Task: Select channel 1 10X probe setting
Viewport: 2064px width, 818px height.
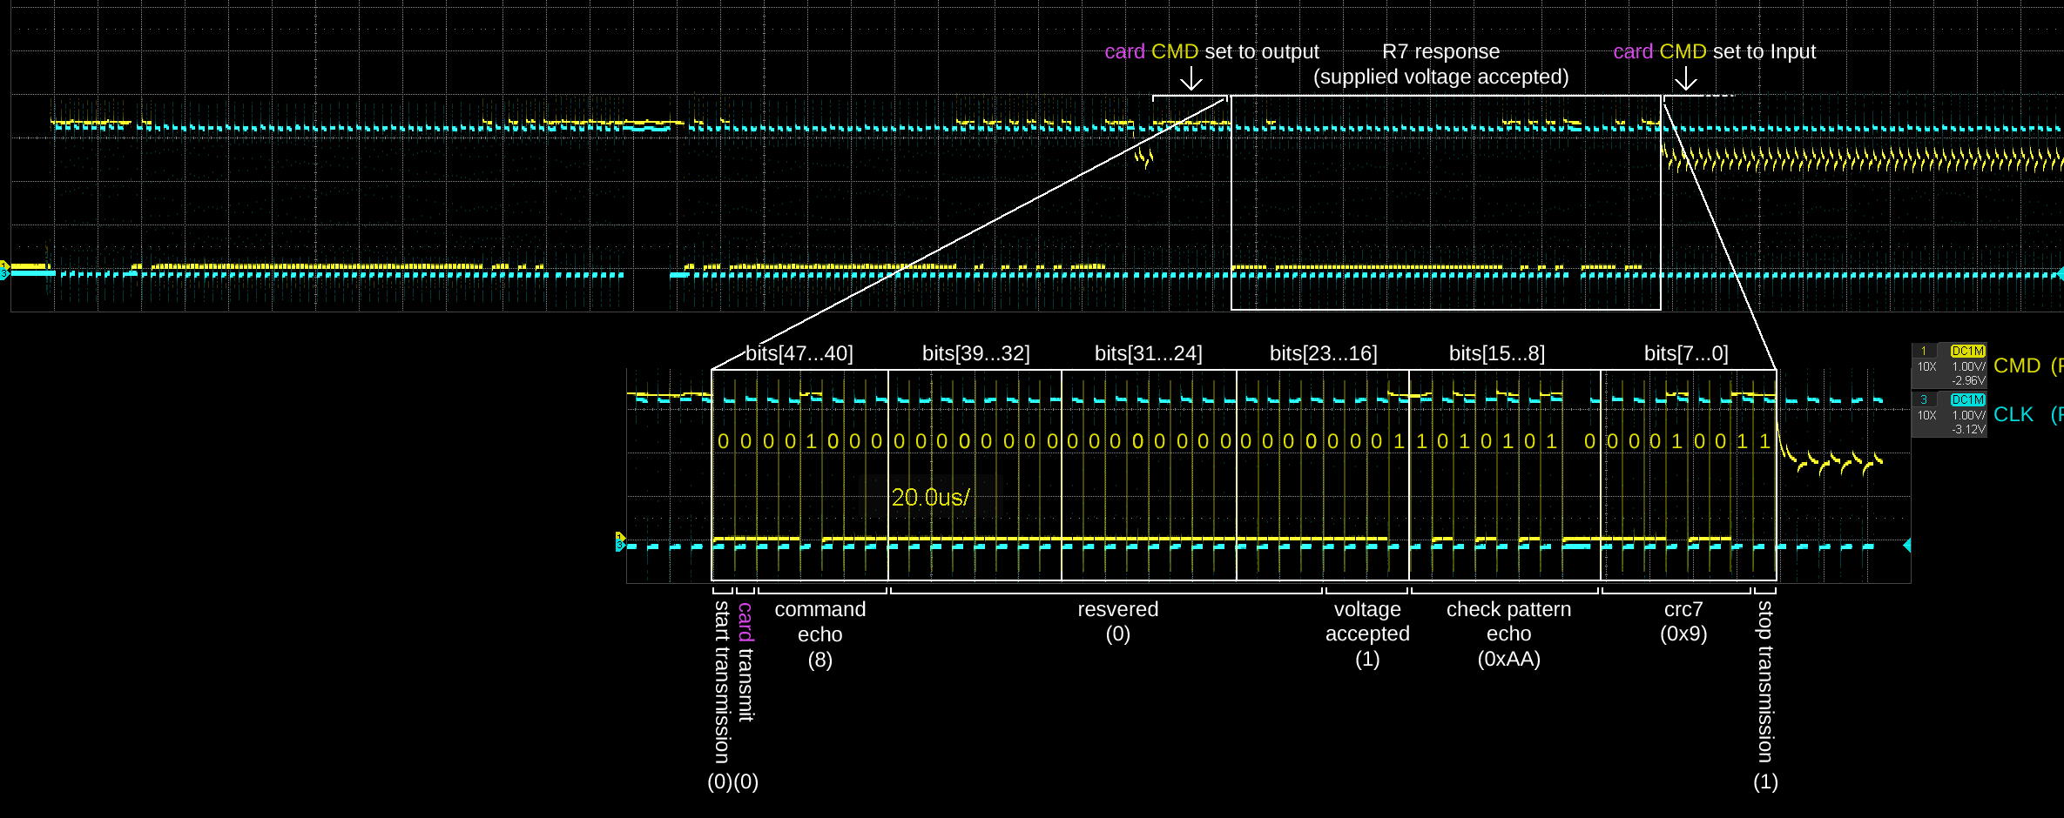Action: point(1926,367)
